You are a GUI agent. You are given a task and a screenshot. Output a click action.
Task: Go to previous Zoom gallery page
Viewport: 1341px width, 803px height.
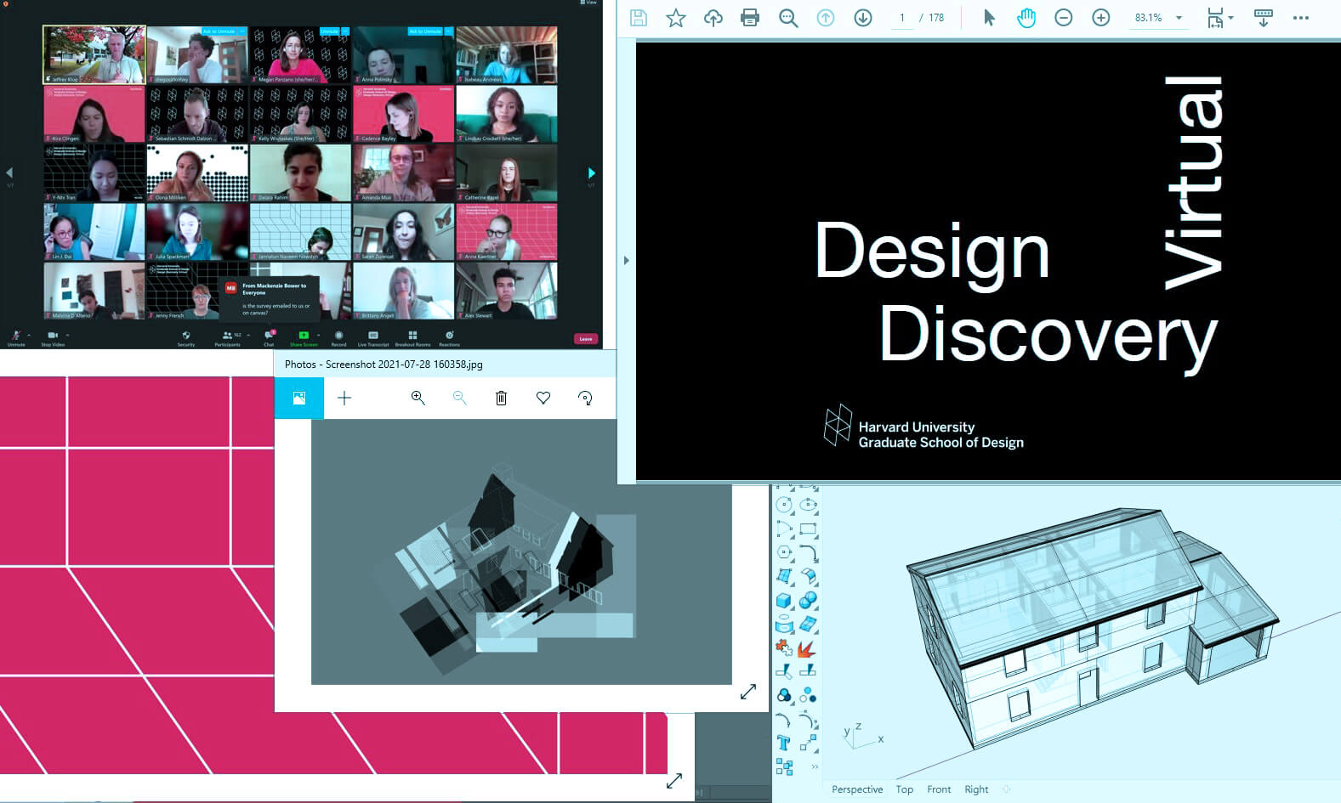coord(9,172)
